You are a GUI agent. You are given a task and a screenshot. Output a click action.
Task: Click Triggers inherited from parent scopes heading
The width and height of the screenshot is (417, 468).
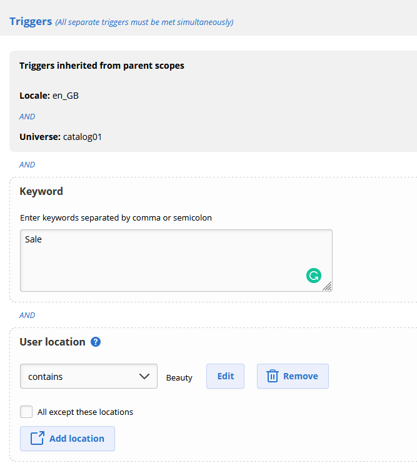point(102,66)
